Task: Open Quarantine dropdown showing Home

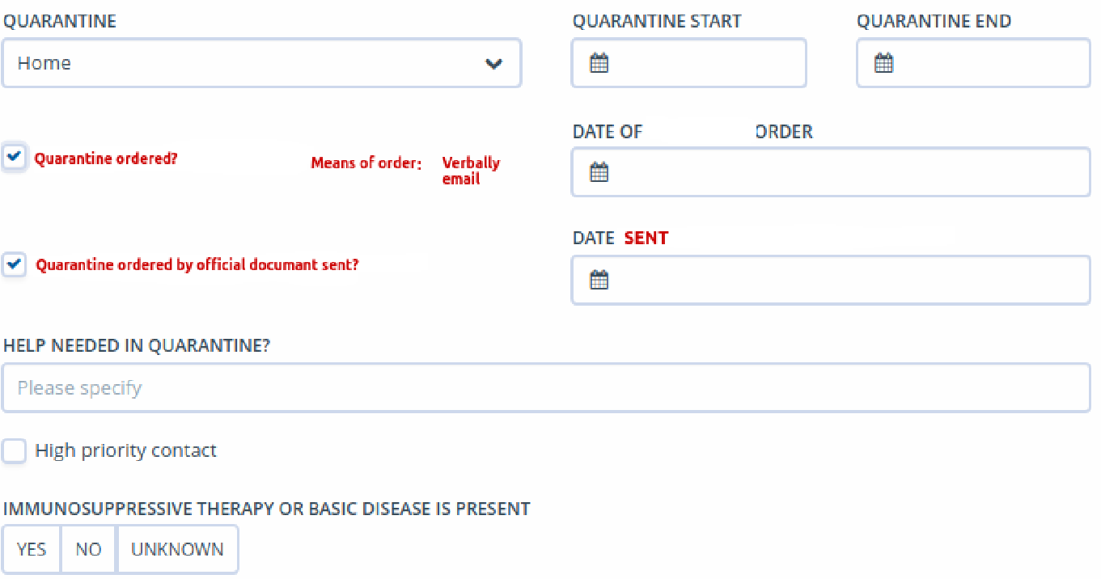Action: click(x=261, y=63)
